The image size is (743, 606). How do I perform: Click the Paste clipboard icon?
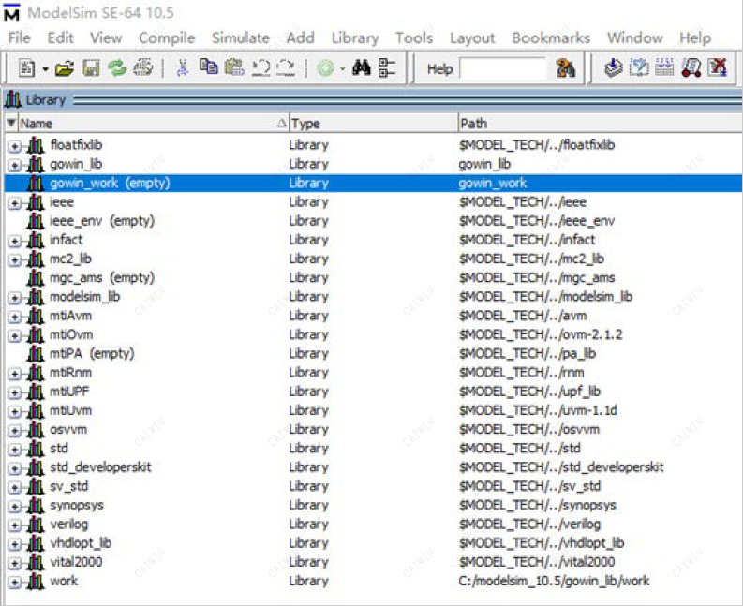tap(234, 67)
